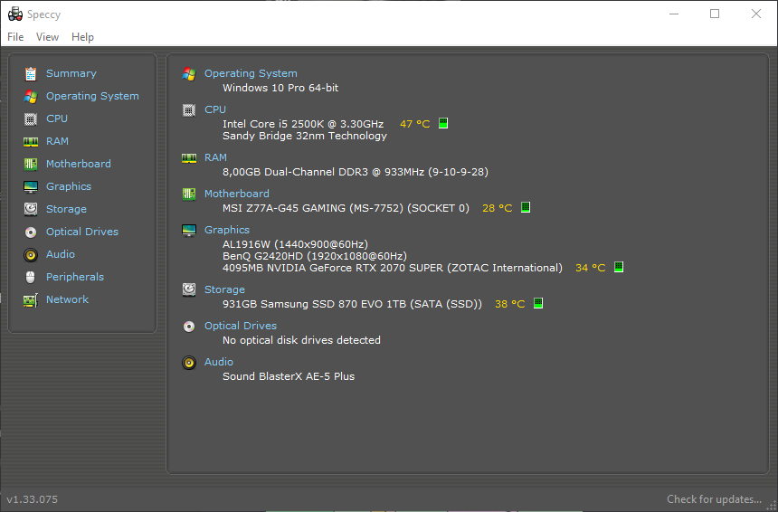Click the RAM heading link in main panel

pyautogui.click(x=216, y=157)
